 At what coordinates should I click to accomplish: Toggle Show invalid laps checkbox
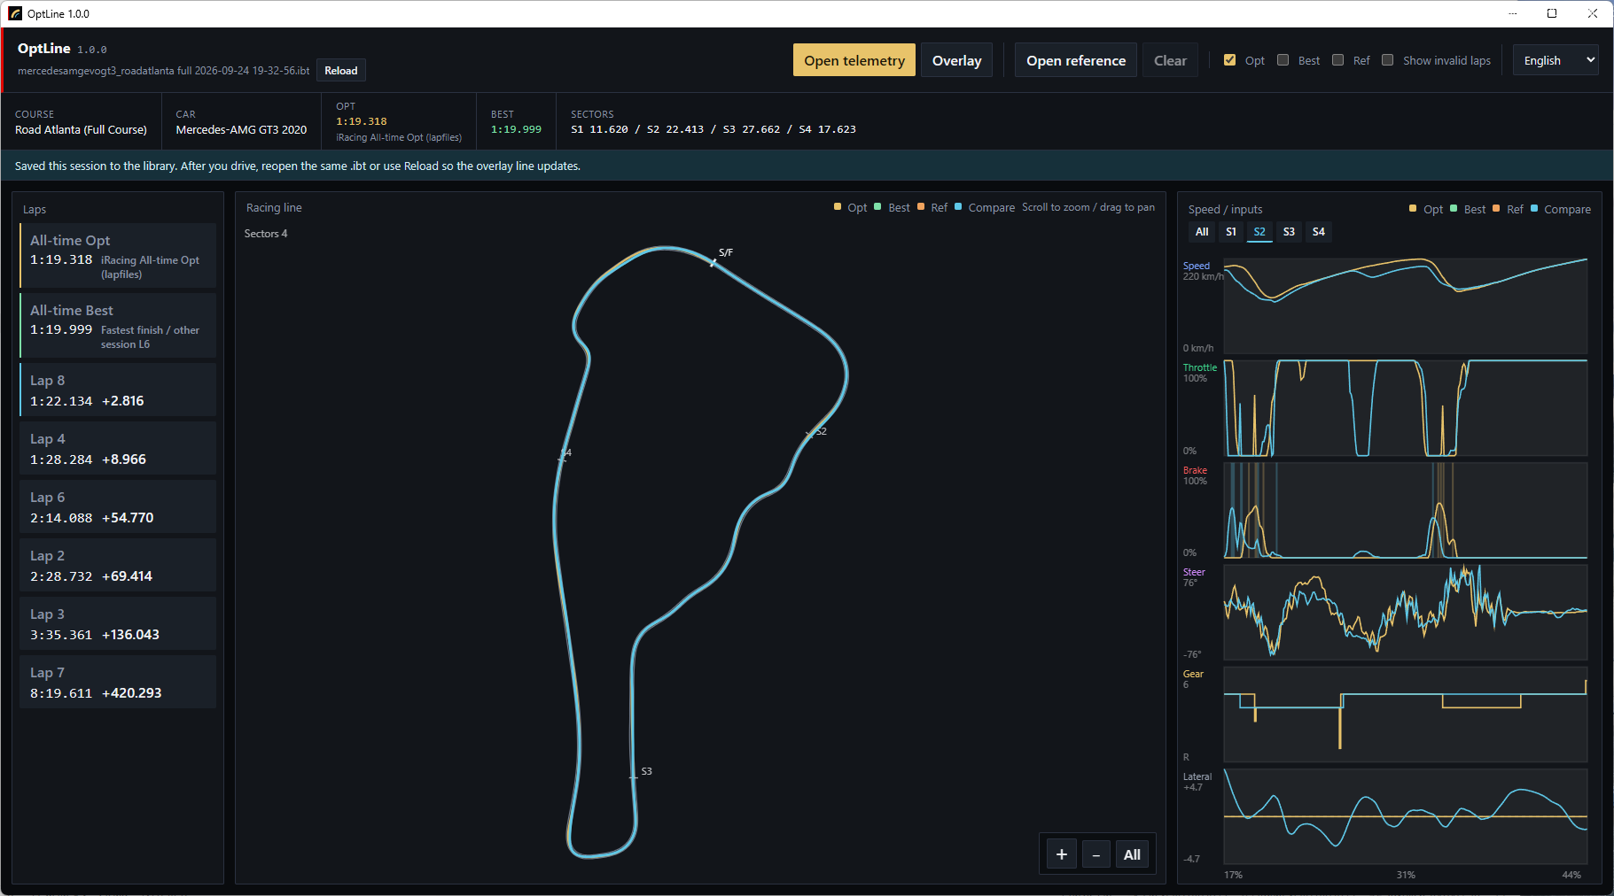tap(1387, 59)
